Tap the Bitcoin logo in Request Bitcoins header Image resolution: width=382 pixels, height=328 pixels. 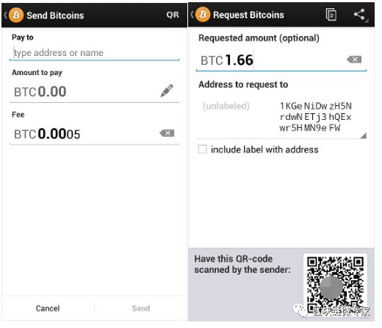203,15
